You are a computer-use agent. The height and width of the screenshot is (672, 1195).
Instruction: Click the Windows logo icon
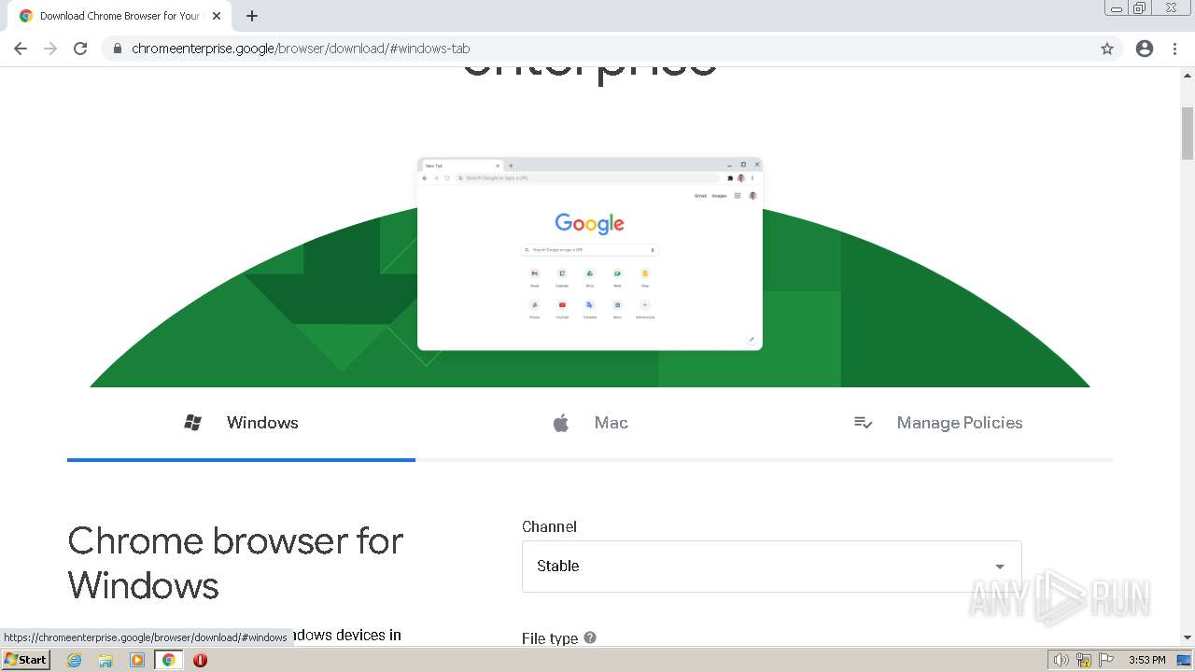pos(192,423)
